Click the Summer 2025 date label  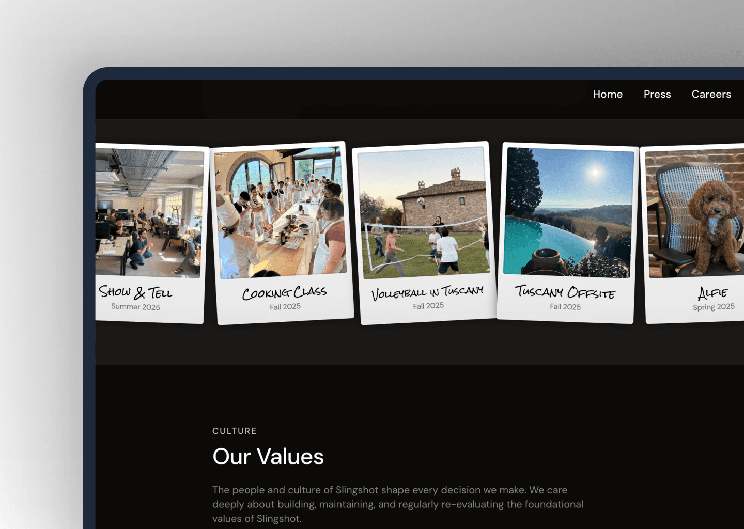point(135,307)
